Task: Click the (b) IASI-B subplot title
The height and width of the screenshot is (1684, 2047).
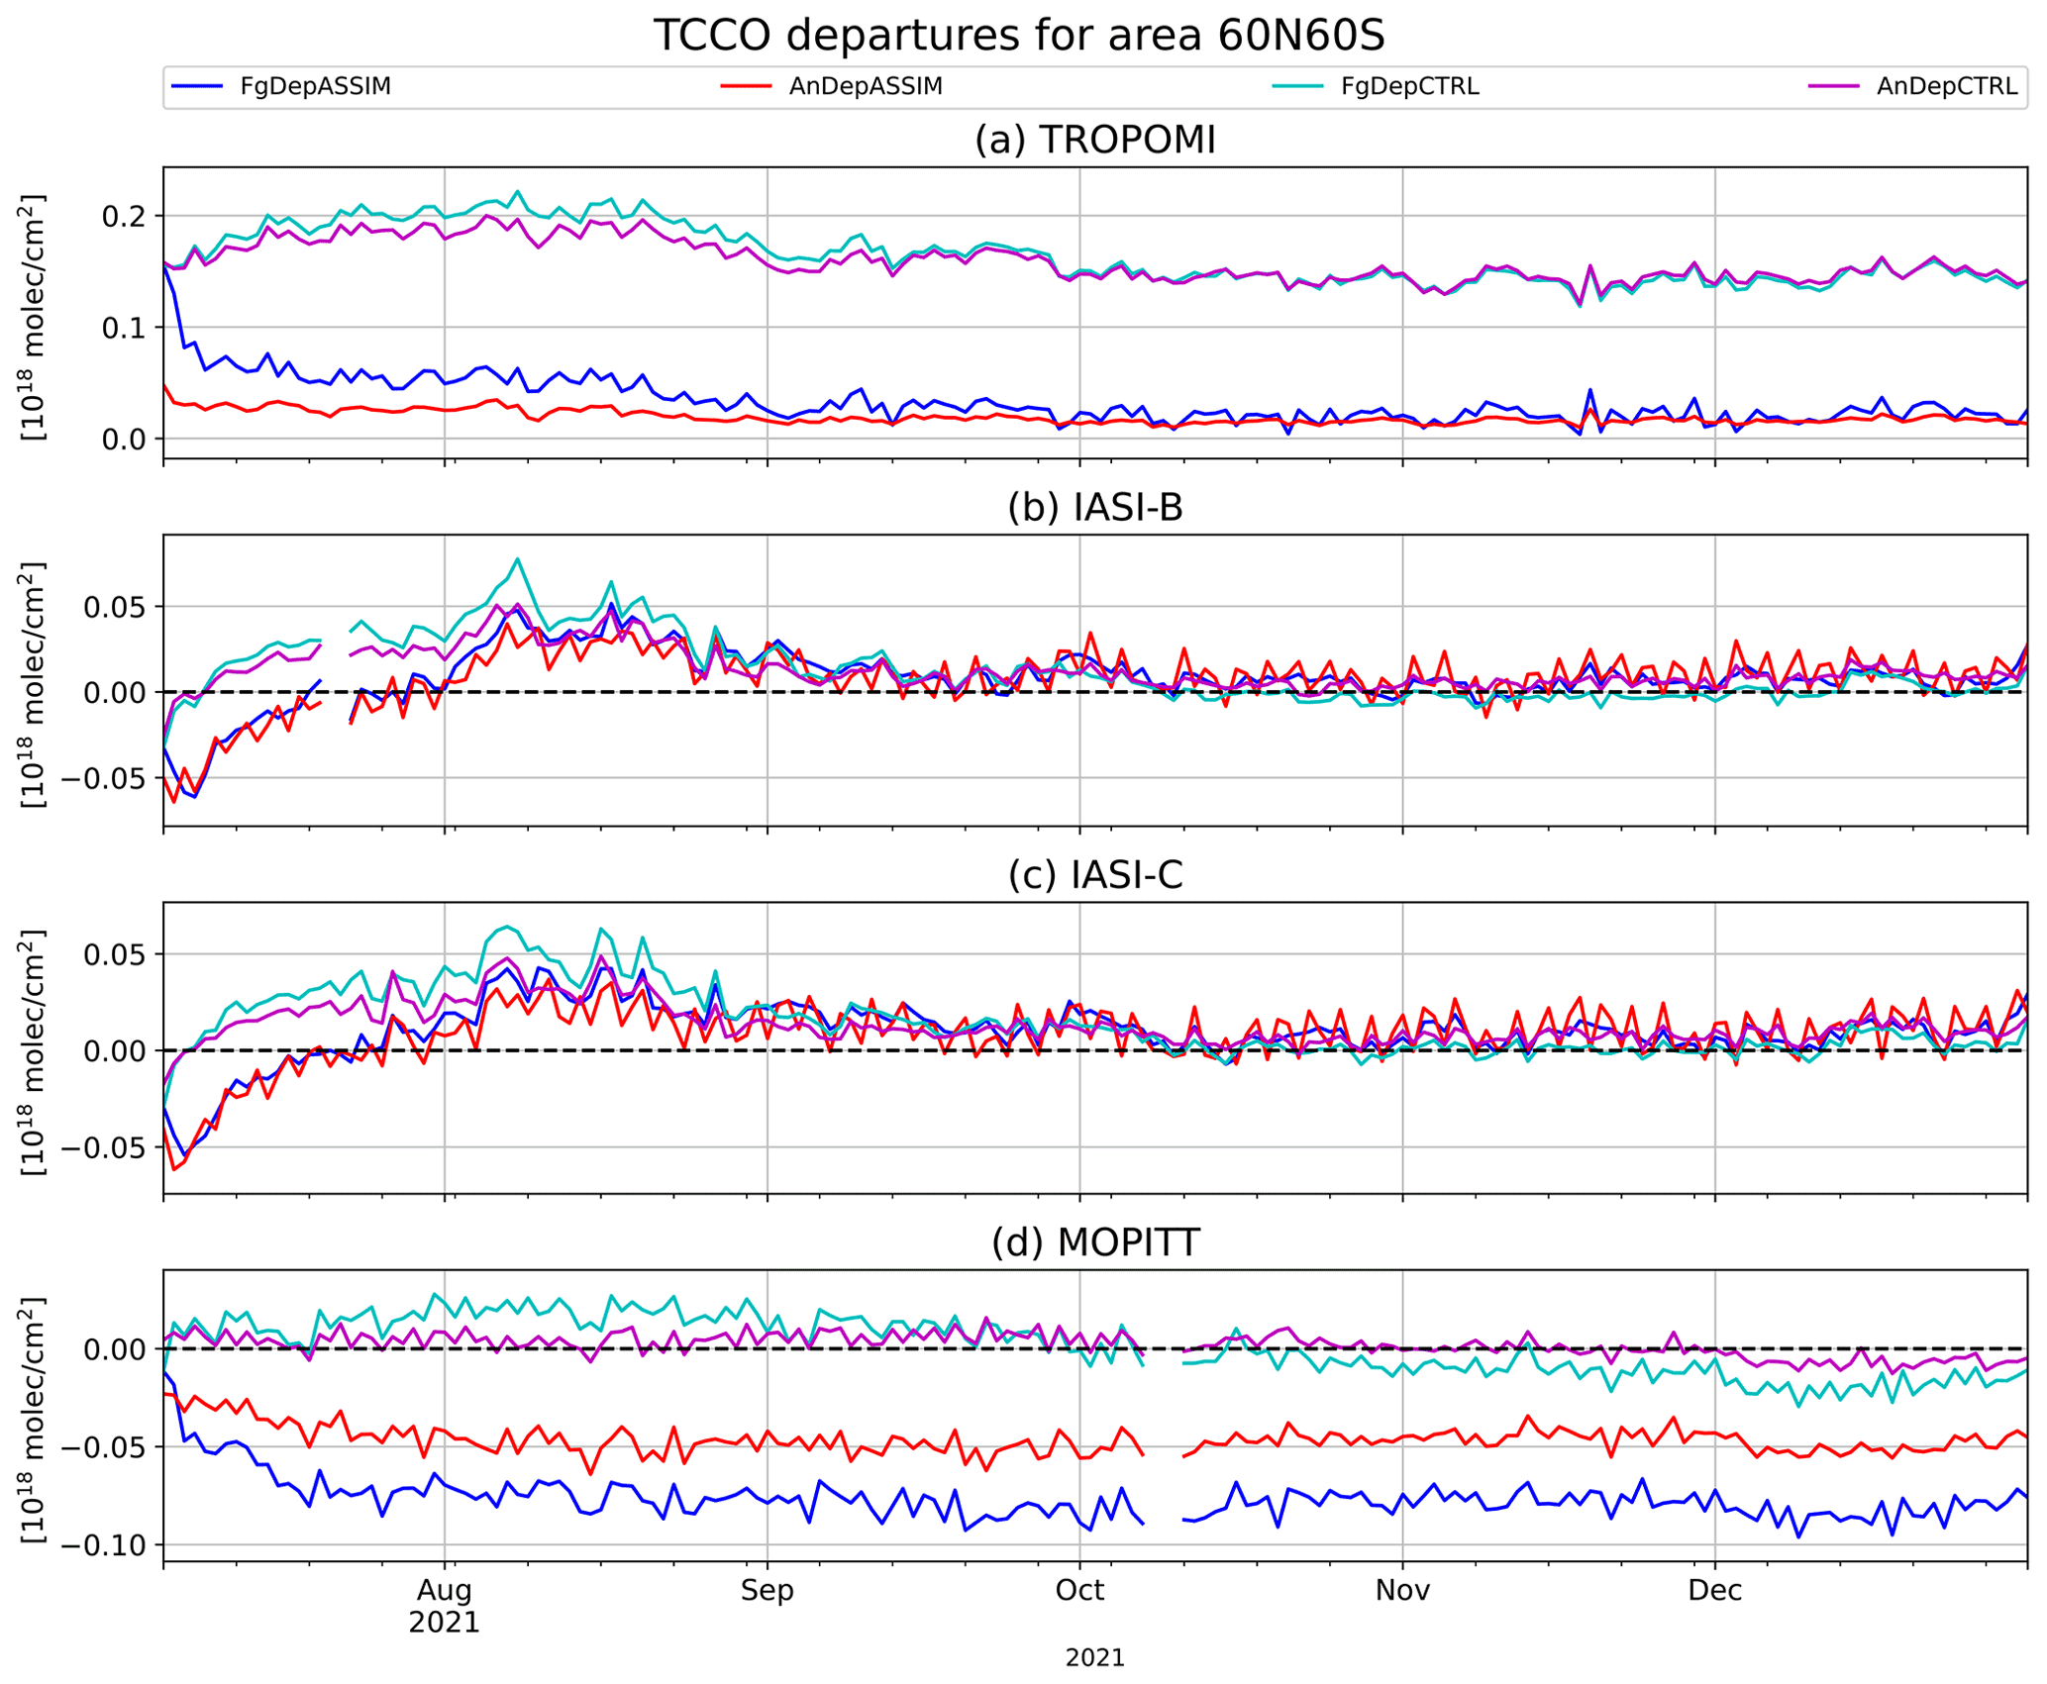Action: [x=1094, y=508]
